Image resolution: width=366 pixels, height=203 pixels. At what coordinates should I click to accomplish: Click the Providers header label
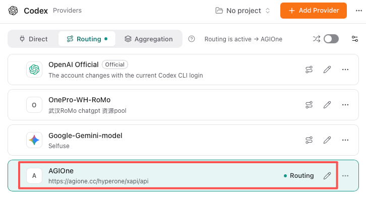[x=67, y=11]
